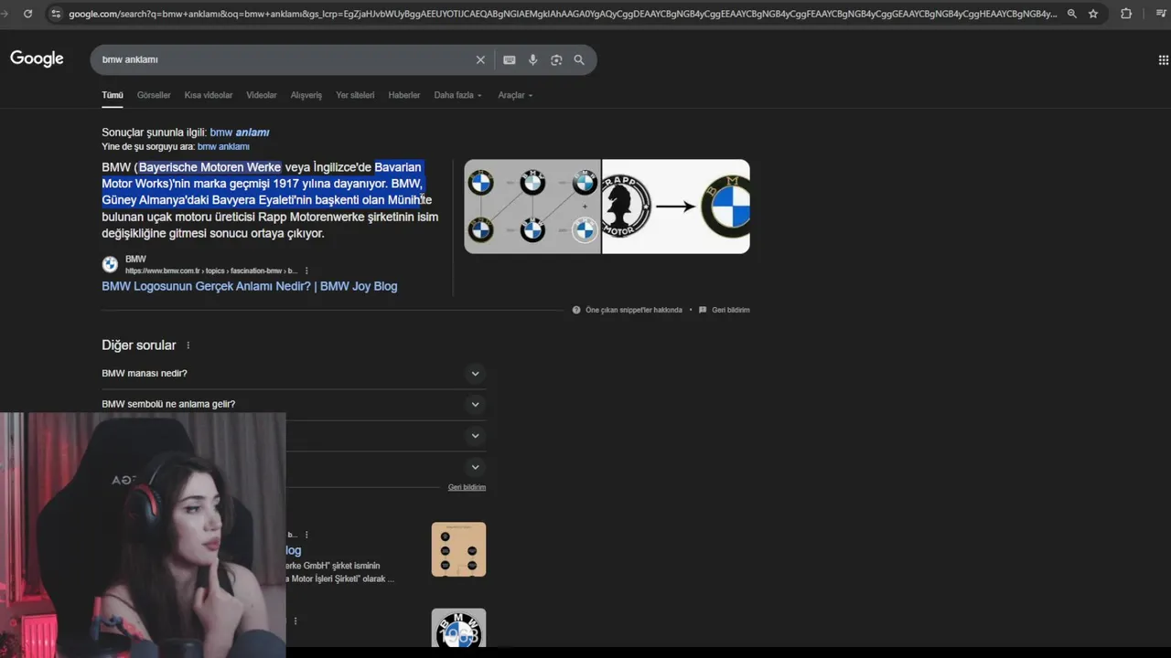This screenshot has width=1171, height=658.
Task: Expand the third question chevron under Diğer sorular
Action: 475,436
